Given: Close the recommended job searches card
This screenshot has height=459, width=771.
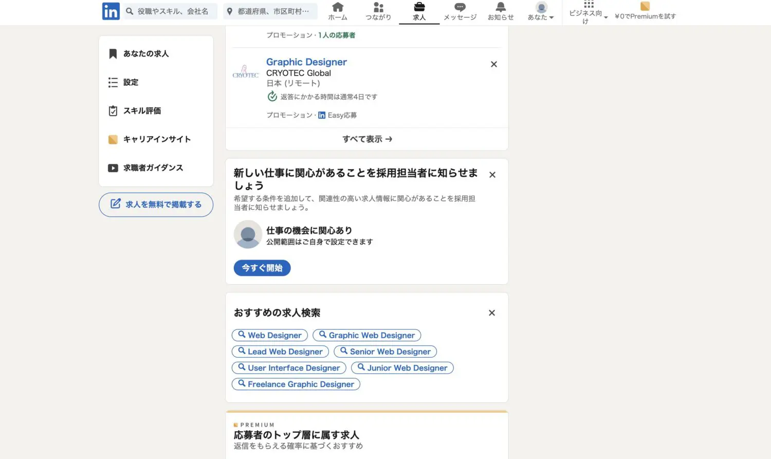Looking at the screenshot, I should [492, 313].
